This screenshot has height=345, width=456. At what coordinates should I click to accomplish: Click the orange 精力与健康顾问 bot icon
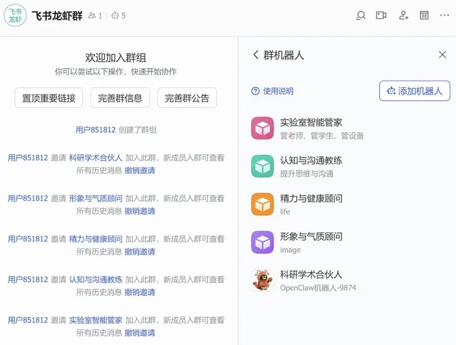[262, 204]
